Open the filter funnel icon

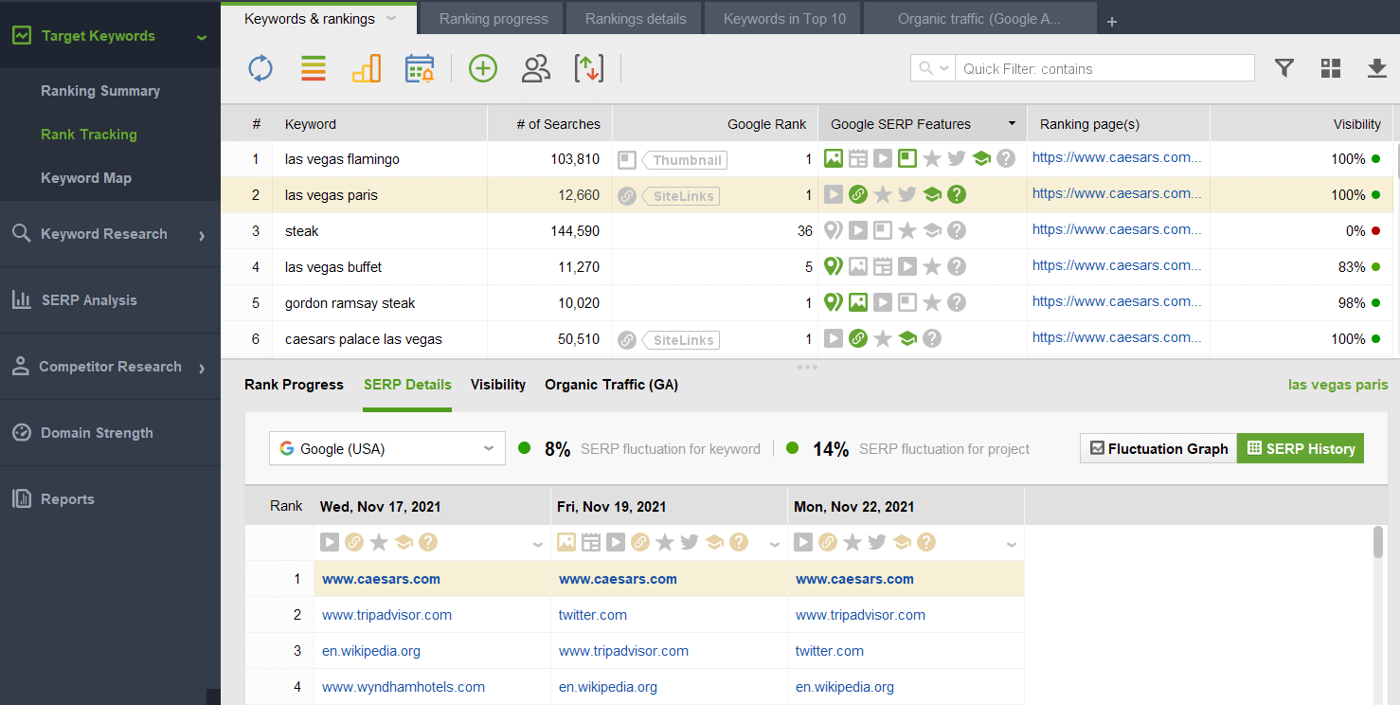click(x=1284, y=68)
